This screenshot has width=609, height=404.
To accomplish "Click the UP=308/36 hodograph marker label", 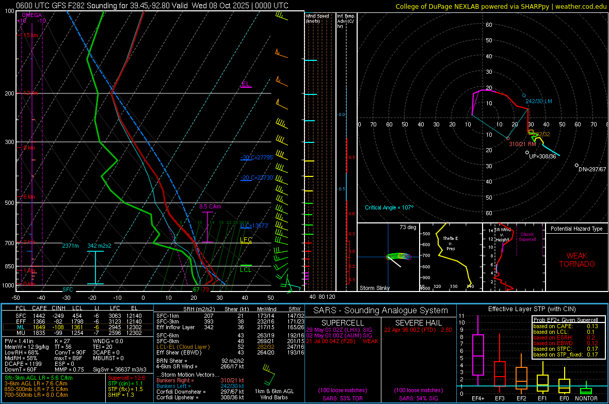I will 542,156.
